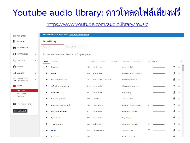
Task: Open attribution info for Big Bird's Date Night
Action: tap(149, 105)
